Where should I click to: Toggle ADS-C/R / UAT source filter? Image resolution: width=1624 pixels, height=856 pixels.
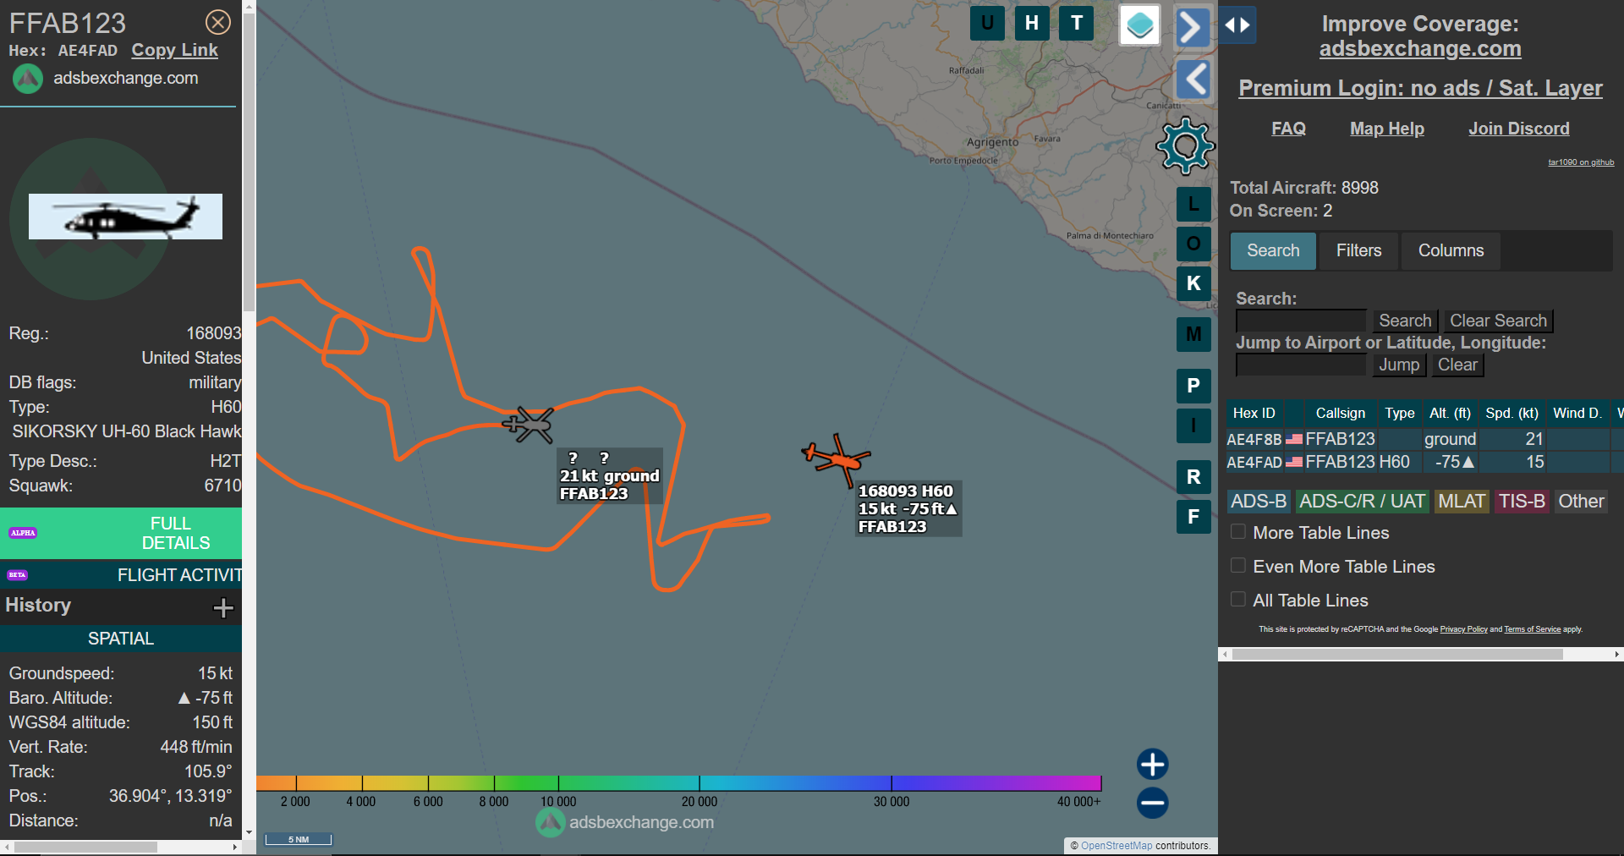(1362, 502)
